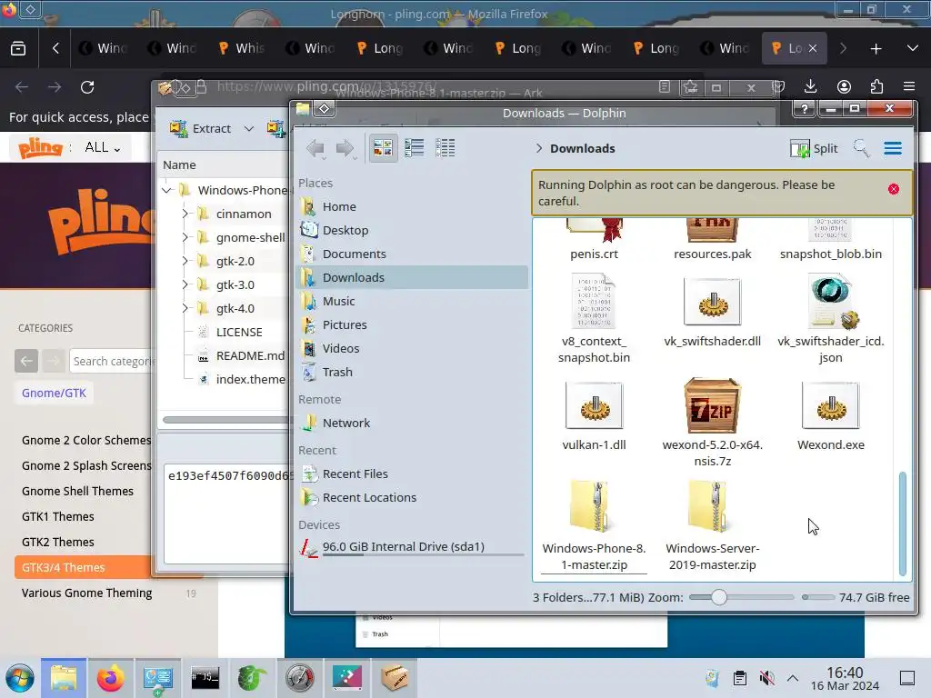Click the free disk space bar
The width and height of the screenshot is (931, 698).
tap(818, 597)
